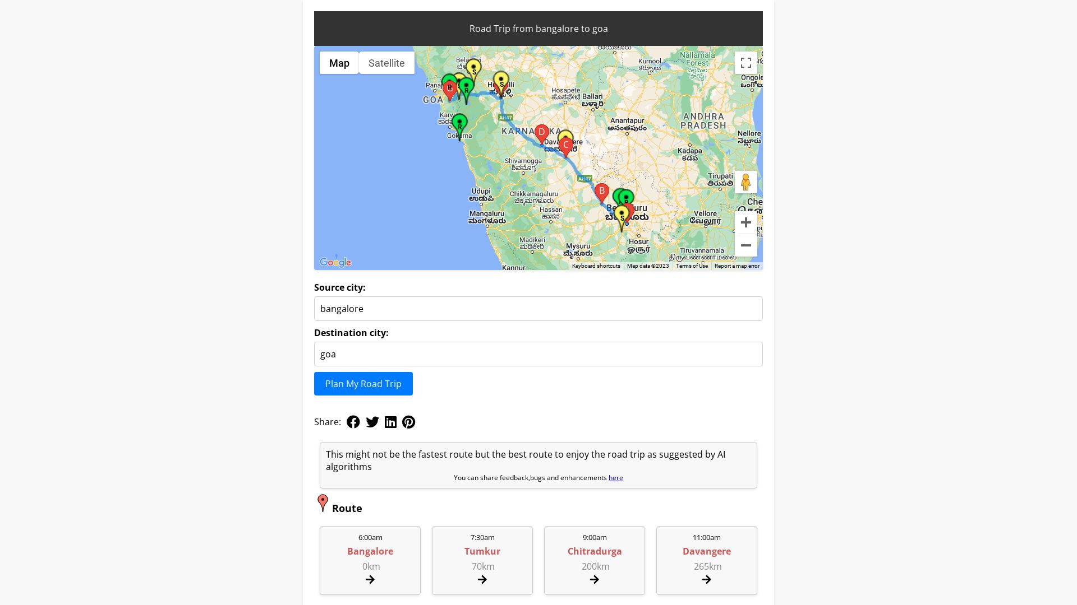Select the goa destination city field
Screen dimensions: 1077x605
point(538,353)
